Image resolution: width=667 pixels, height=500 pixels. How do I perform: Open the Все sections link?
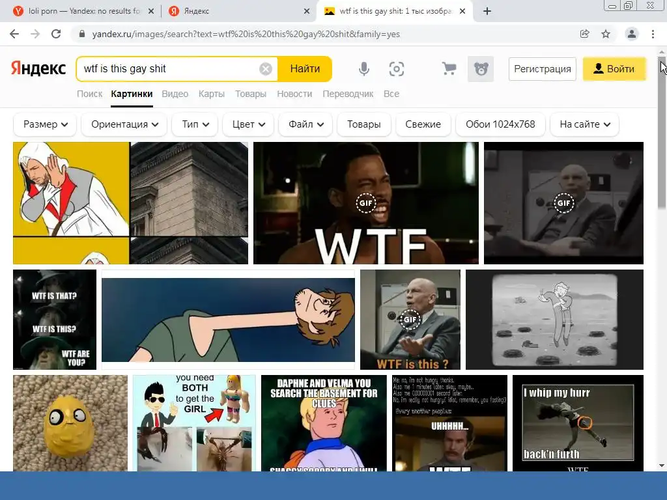[x=391, y=94]
